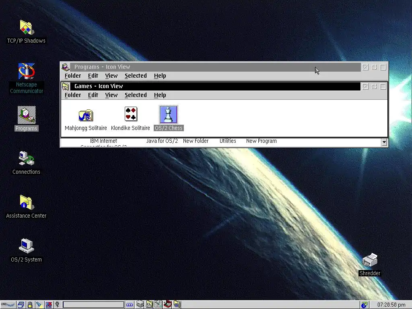Select the New Program label in Programs
Viewport: 412px width, 309px height.
click(x=262, y=141)
